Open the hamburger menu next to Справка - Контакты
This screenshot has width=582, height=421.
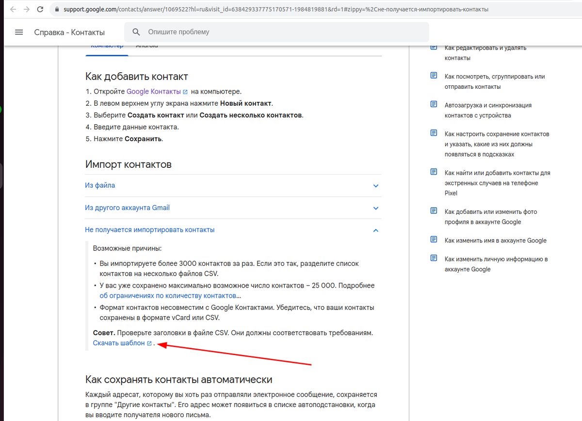pyautogui.click(x=19, y=32)
